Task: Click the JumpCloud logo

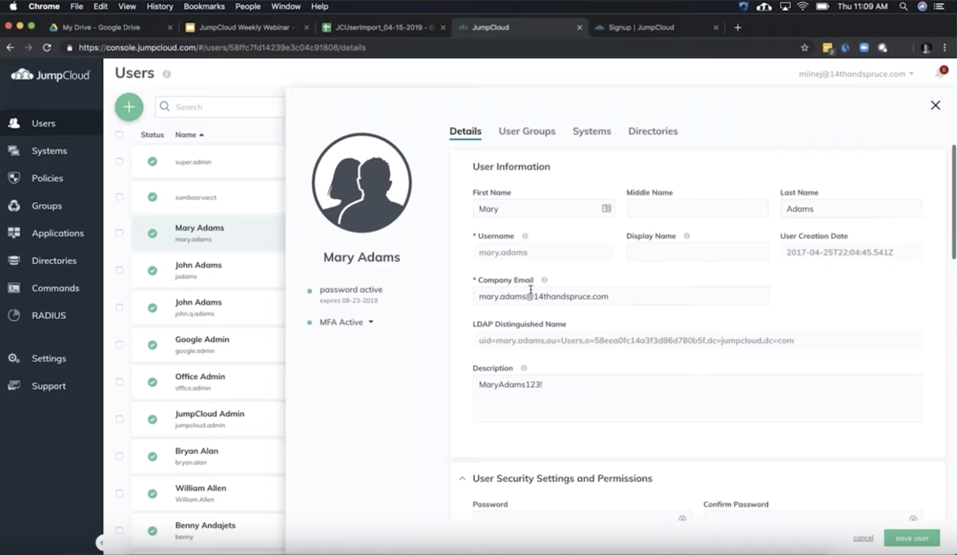Action: [x=50, y=75]
